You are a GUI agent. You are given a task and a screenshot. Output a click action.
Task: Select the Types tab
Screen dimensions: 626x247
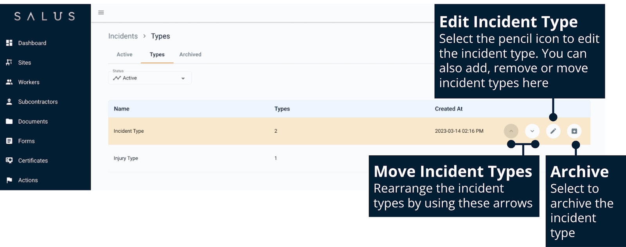click(157, 55)
